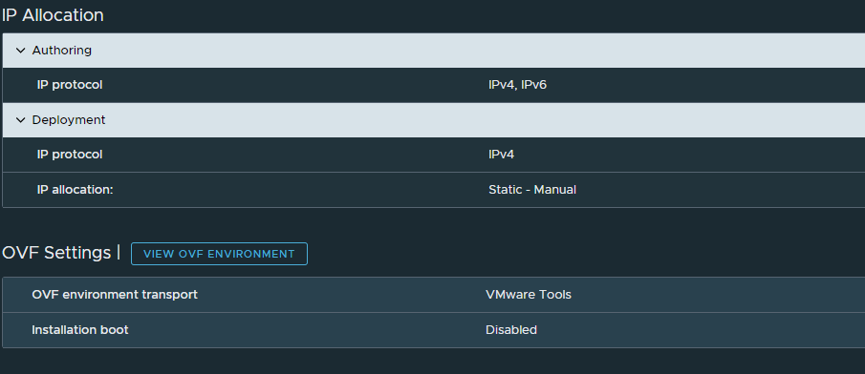The image size is (865, 374).
Task: Click the 'OVF environment transport' label
Action: (x=115, y=295)
